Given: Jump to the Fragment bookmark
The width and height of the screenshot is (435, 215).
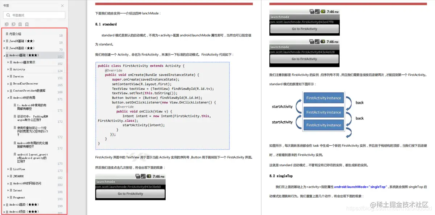Looking at the screenshot, I should pyautogui.click(x=19, y=198).
